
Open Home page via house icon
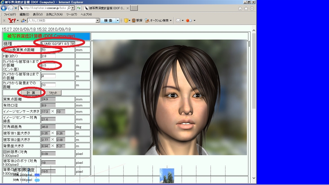coord(240,8)
